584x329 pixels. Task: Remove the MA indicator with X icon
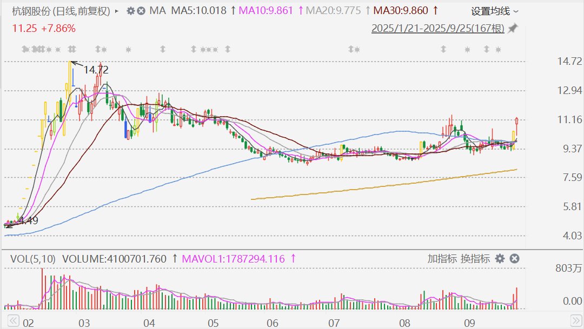pos(141,11)
